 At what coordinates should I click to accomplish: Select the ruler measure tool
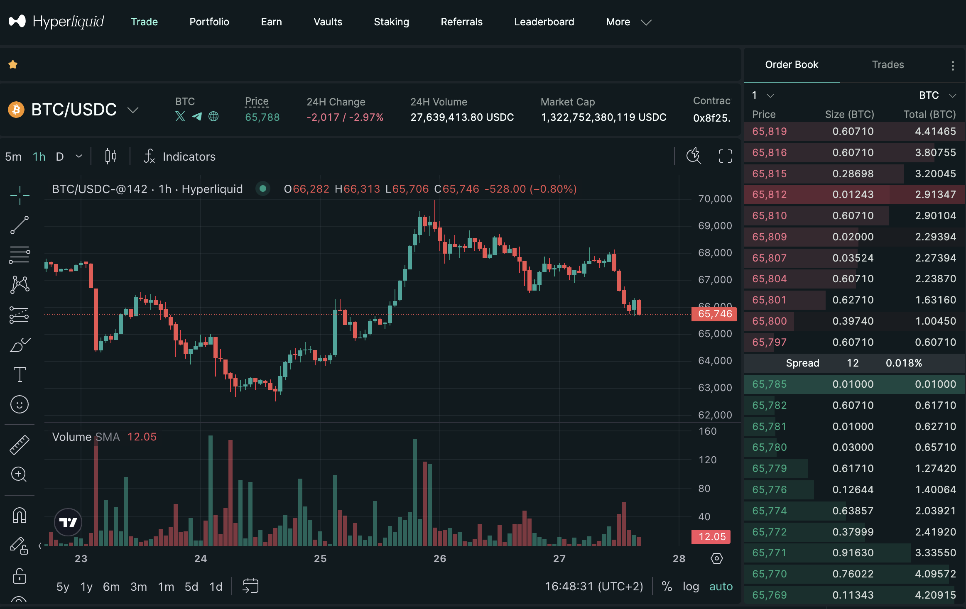tap(19, 445)
